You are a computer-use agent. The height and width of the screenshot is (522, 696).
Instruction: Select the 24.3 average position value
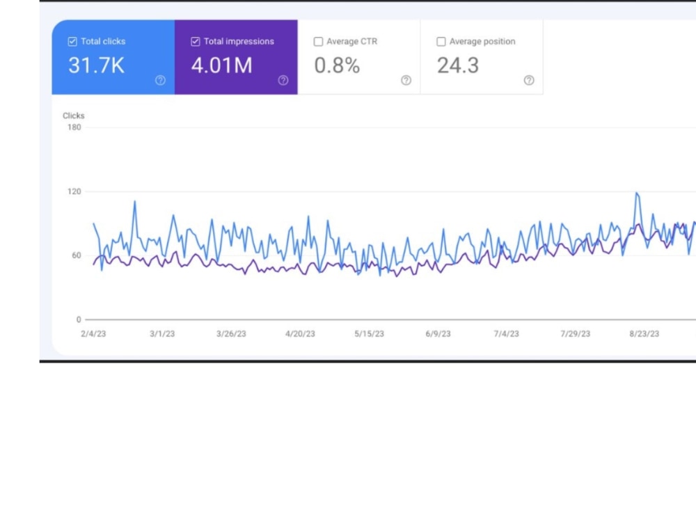coord(458,65)
